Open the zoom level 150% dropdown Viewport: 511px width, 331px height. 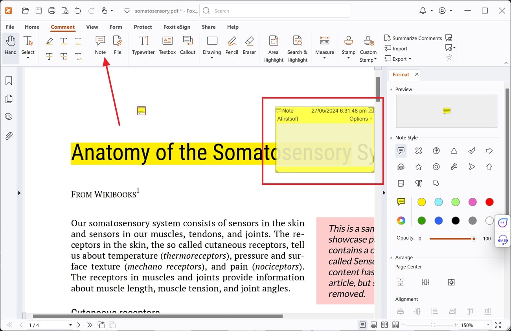point(489,325)
